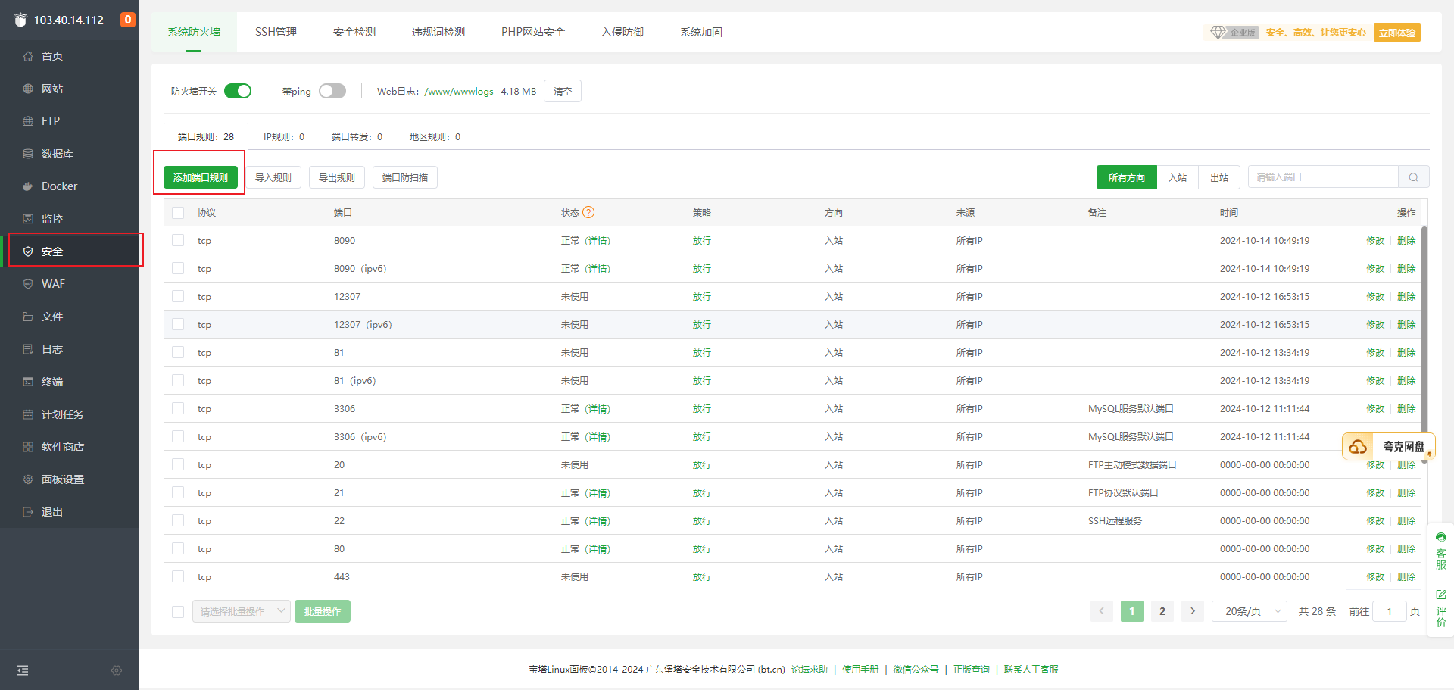The height and width of the screenshot is (690, 1454).
Task: Open the 请选择批量操作 dropdown
Action: (242, 611)
